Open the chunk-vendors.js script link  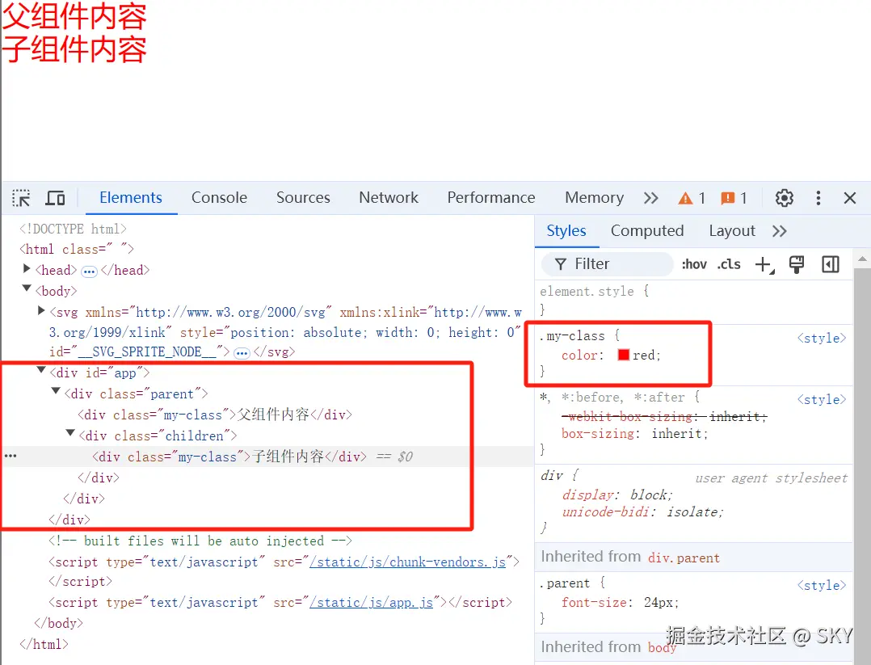408,562
